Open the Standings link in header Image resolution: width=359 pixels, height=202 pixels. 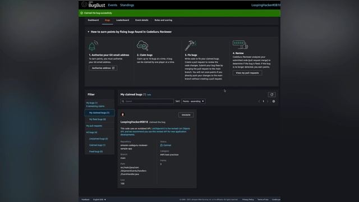[127, 5]
